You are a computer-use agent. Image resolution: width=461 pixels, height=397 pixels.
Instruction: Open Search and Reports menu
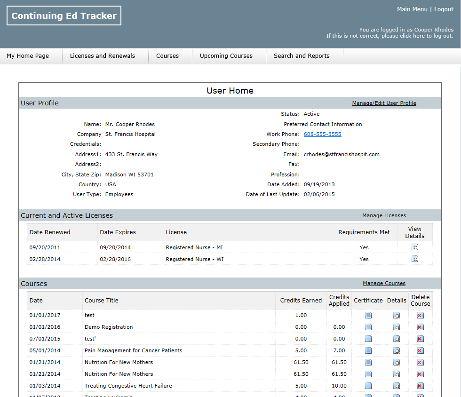302,56
